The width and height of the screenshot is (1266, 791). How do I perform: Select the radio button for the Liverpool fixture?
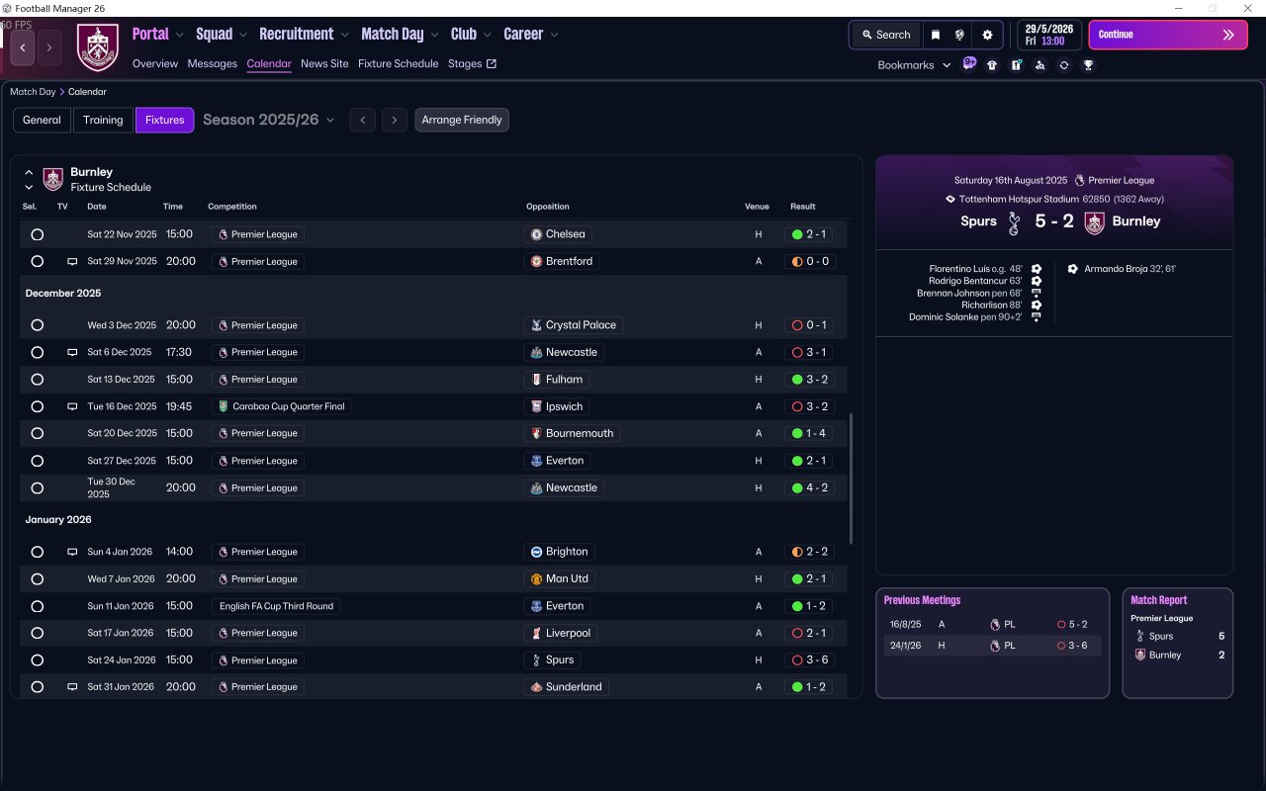tap(37, 633)
